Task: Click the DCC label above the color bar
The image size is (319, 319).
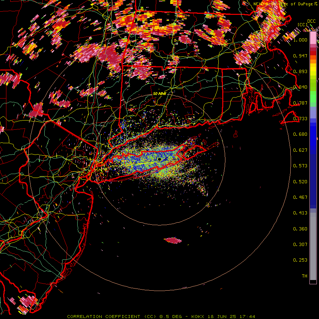Action: pos(311,21)
